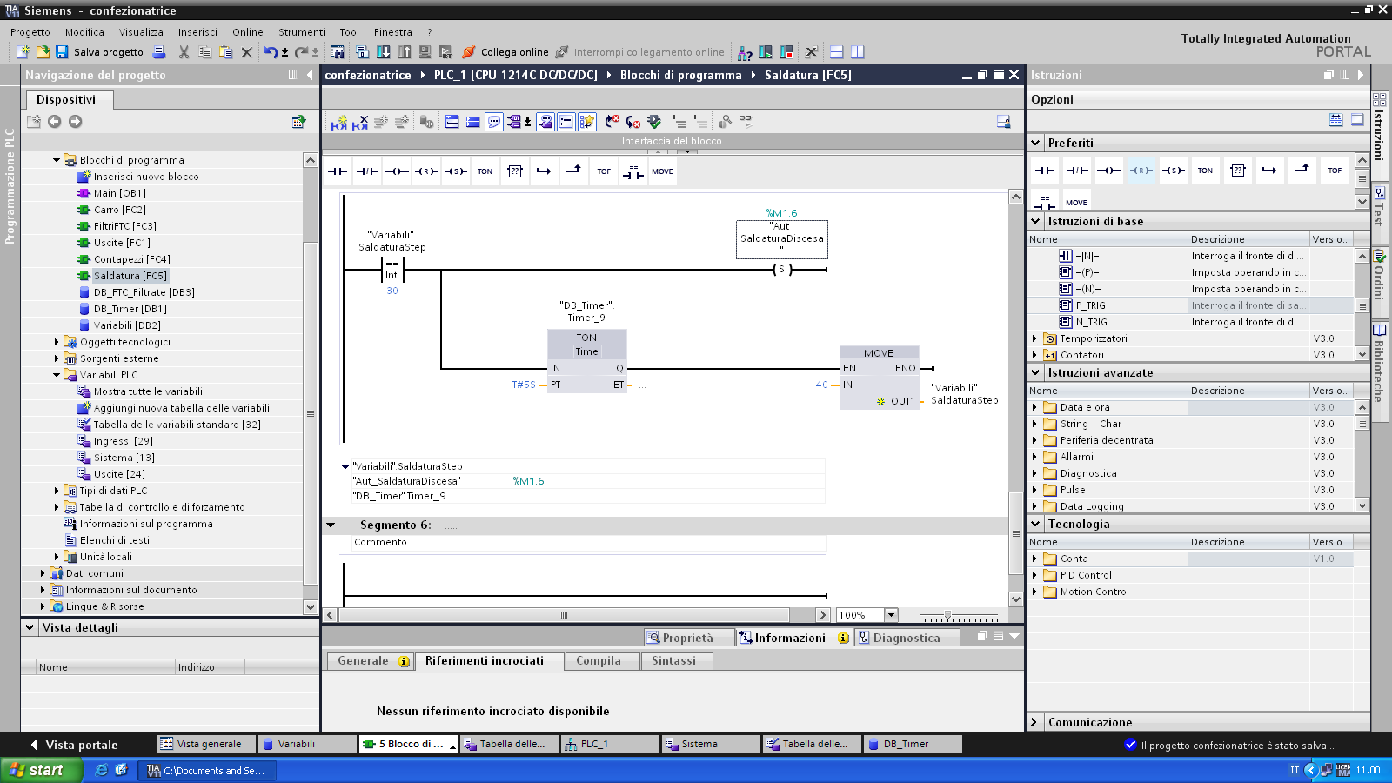Viewport: 1392px width, 783px height.
Task: Toggle favorites display in editor toolbar
Action: pyautogui.click(x=587, y=122)
